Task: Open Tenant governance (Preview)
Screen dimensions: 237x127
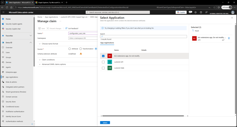Action: click(16, 92)
